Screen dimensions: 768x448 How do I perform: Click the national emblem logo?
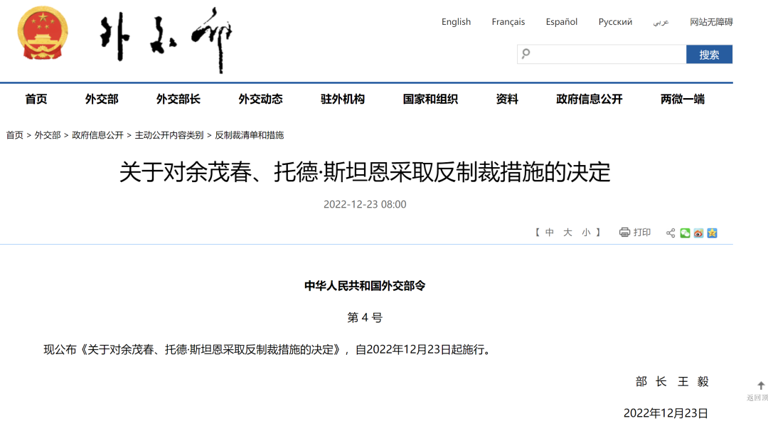[x=43, y=33]
